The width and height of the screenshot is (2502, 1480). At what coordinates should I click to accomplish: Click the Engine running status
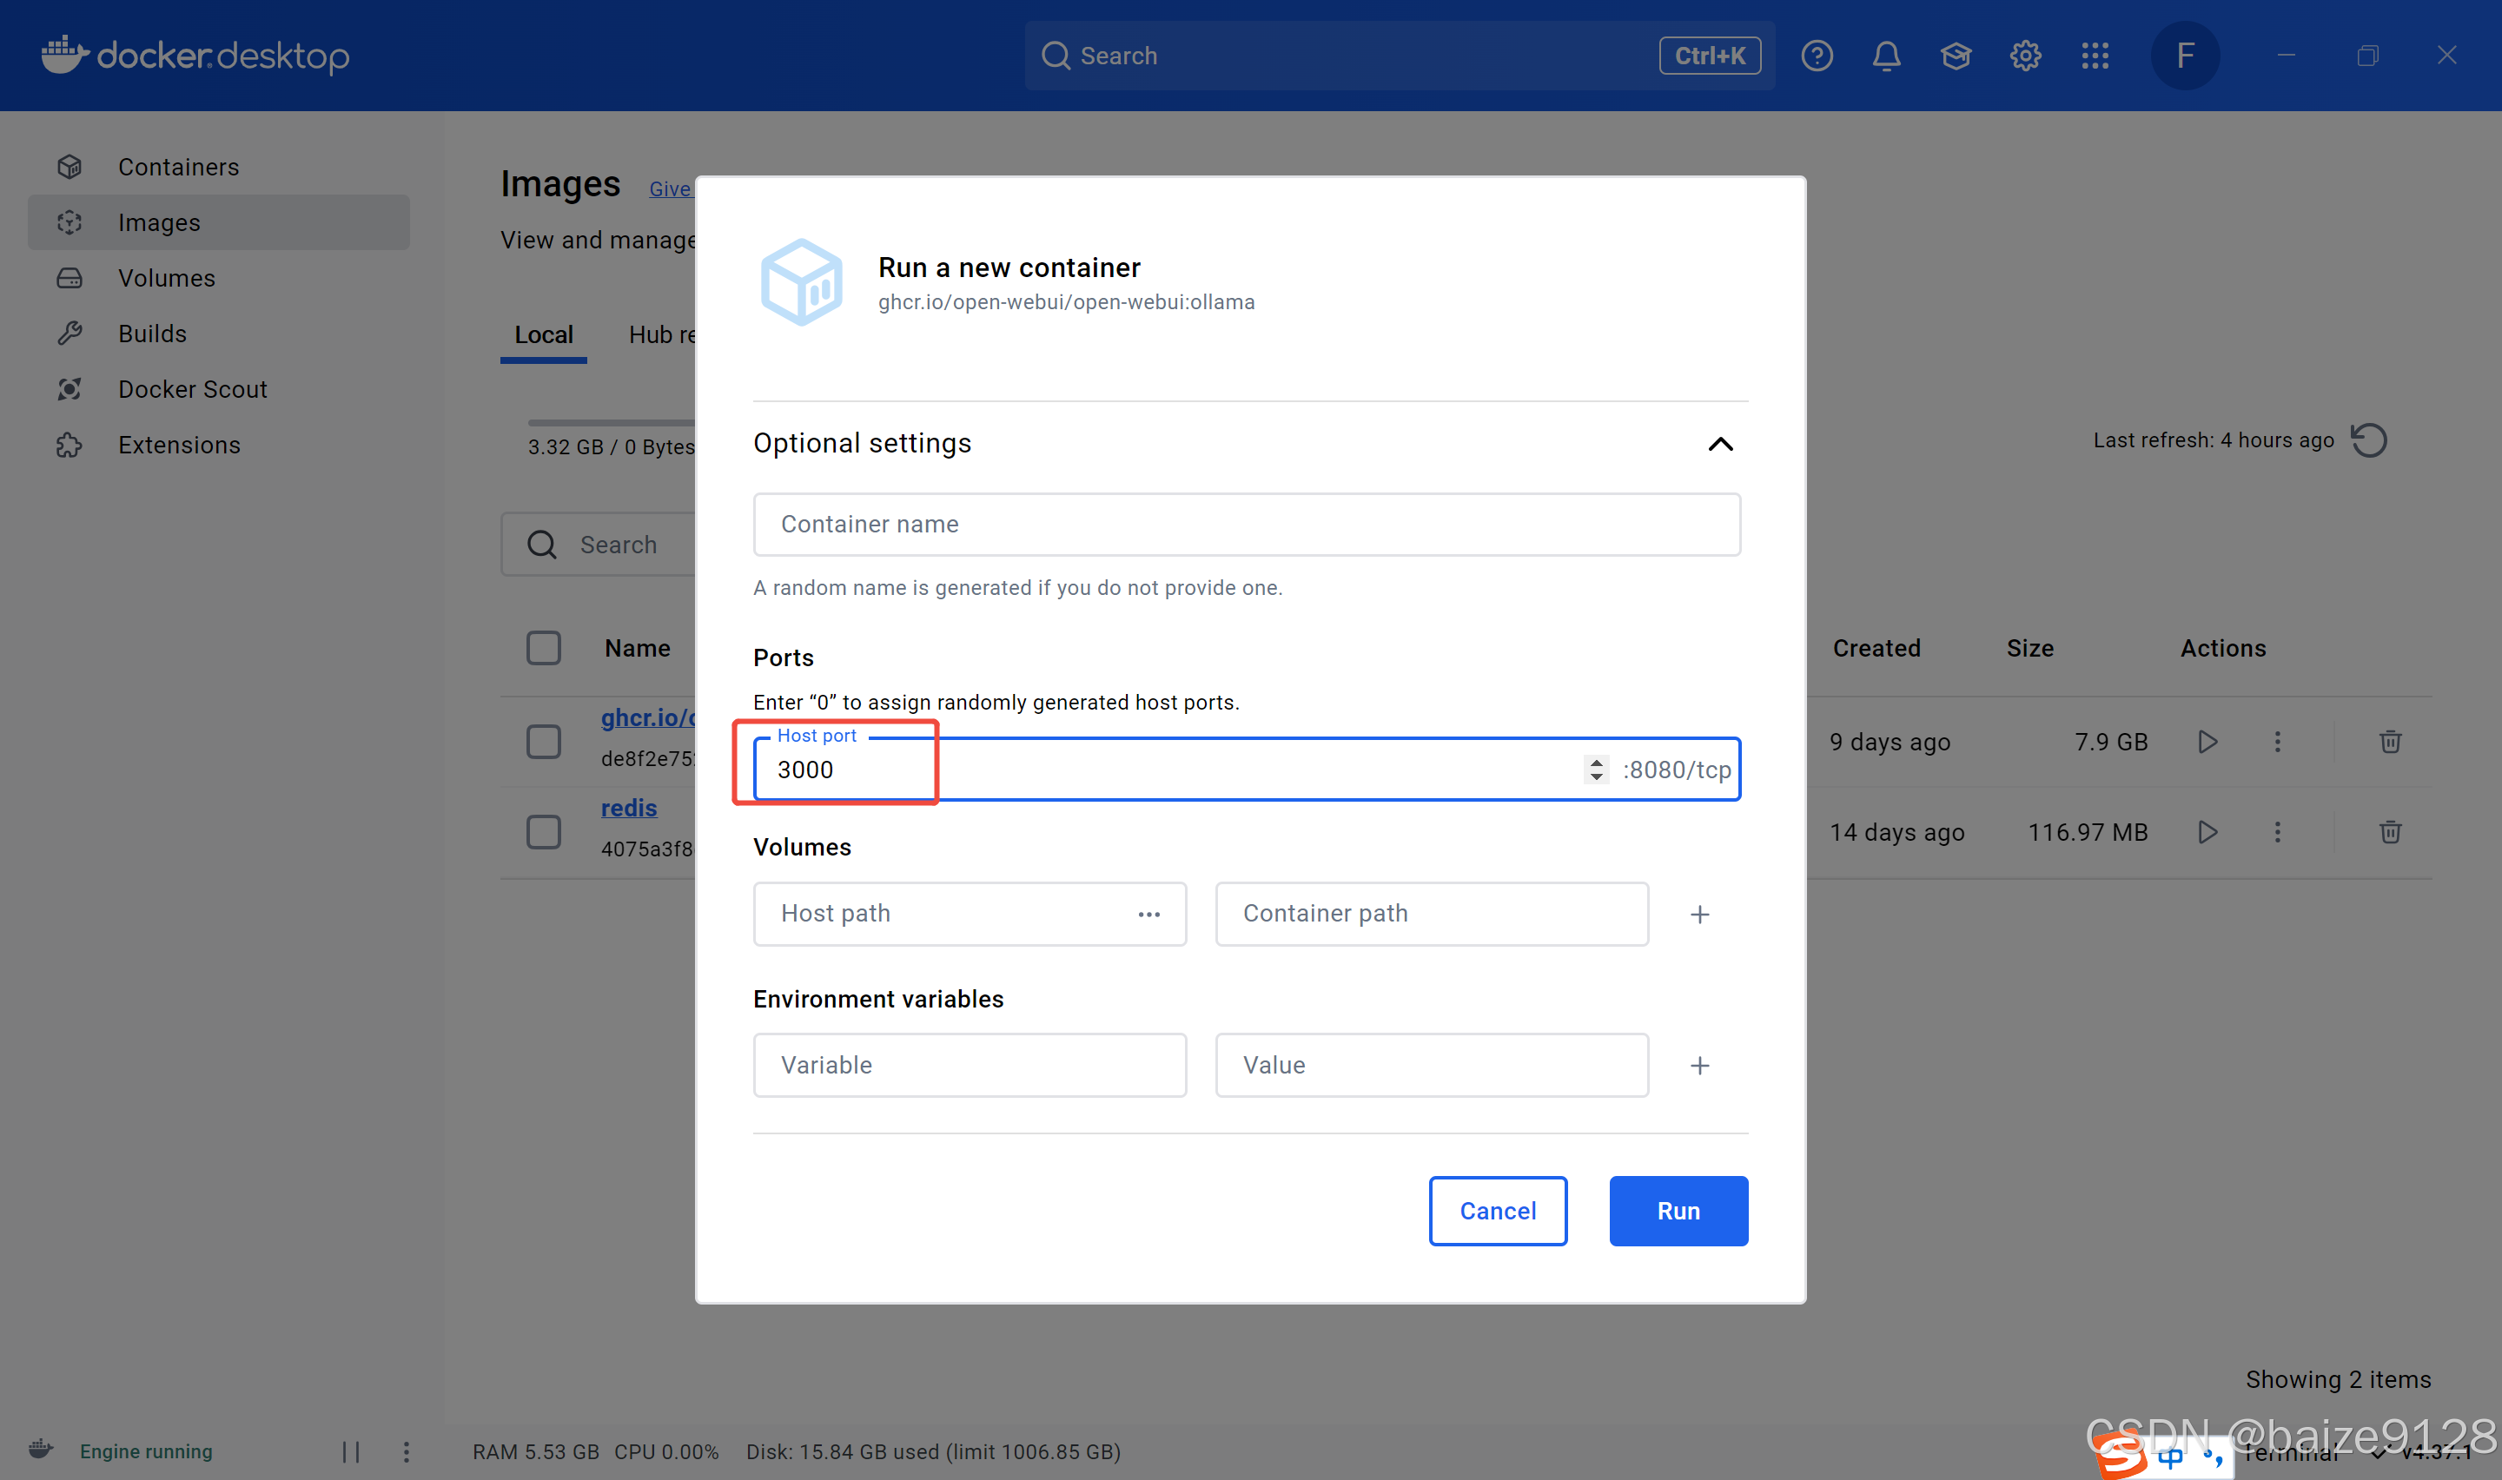(x=146, y=1451)
